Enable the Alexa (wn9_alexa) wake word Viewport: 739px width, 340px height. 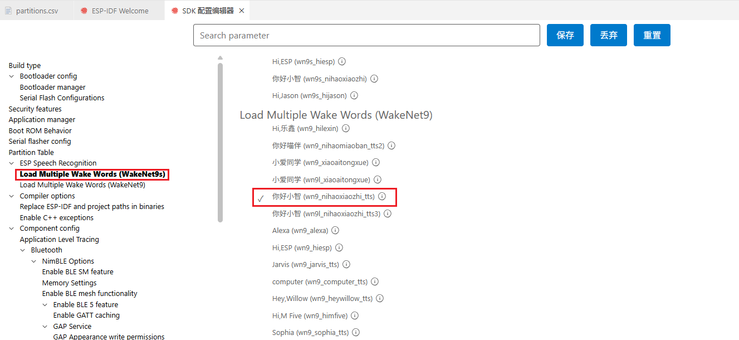coord(261,231)
